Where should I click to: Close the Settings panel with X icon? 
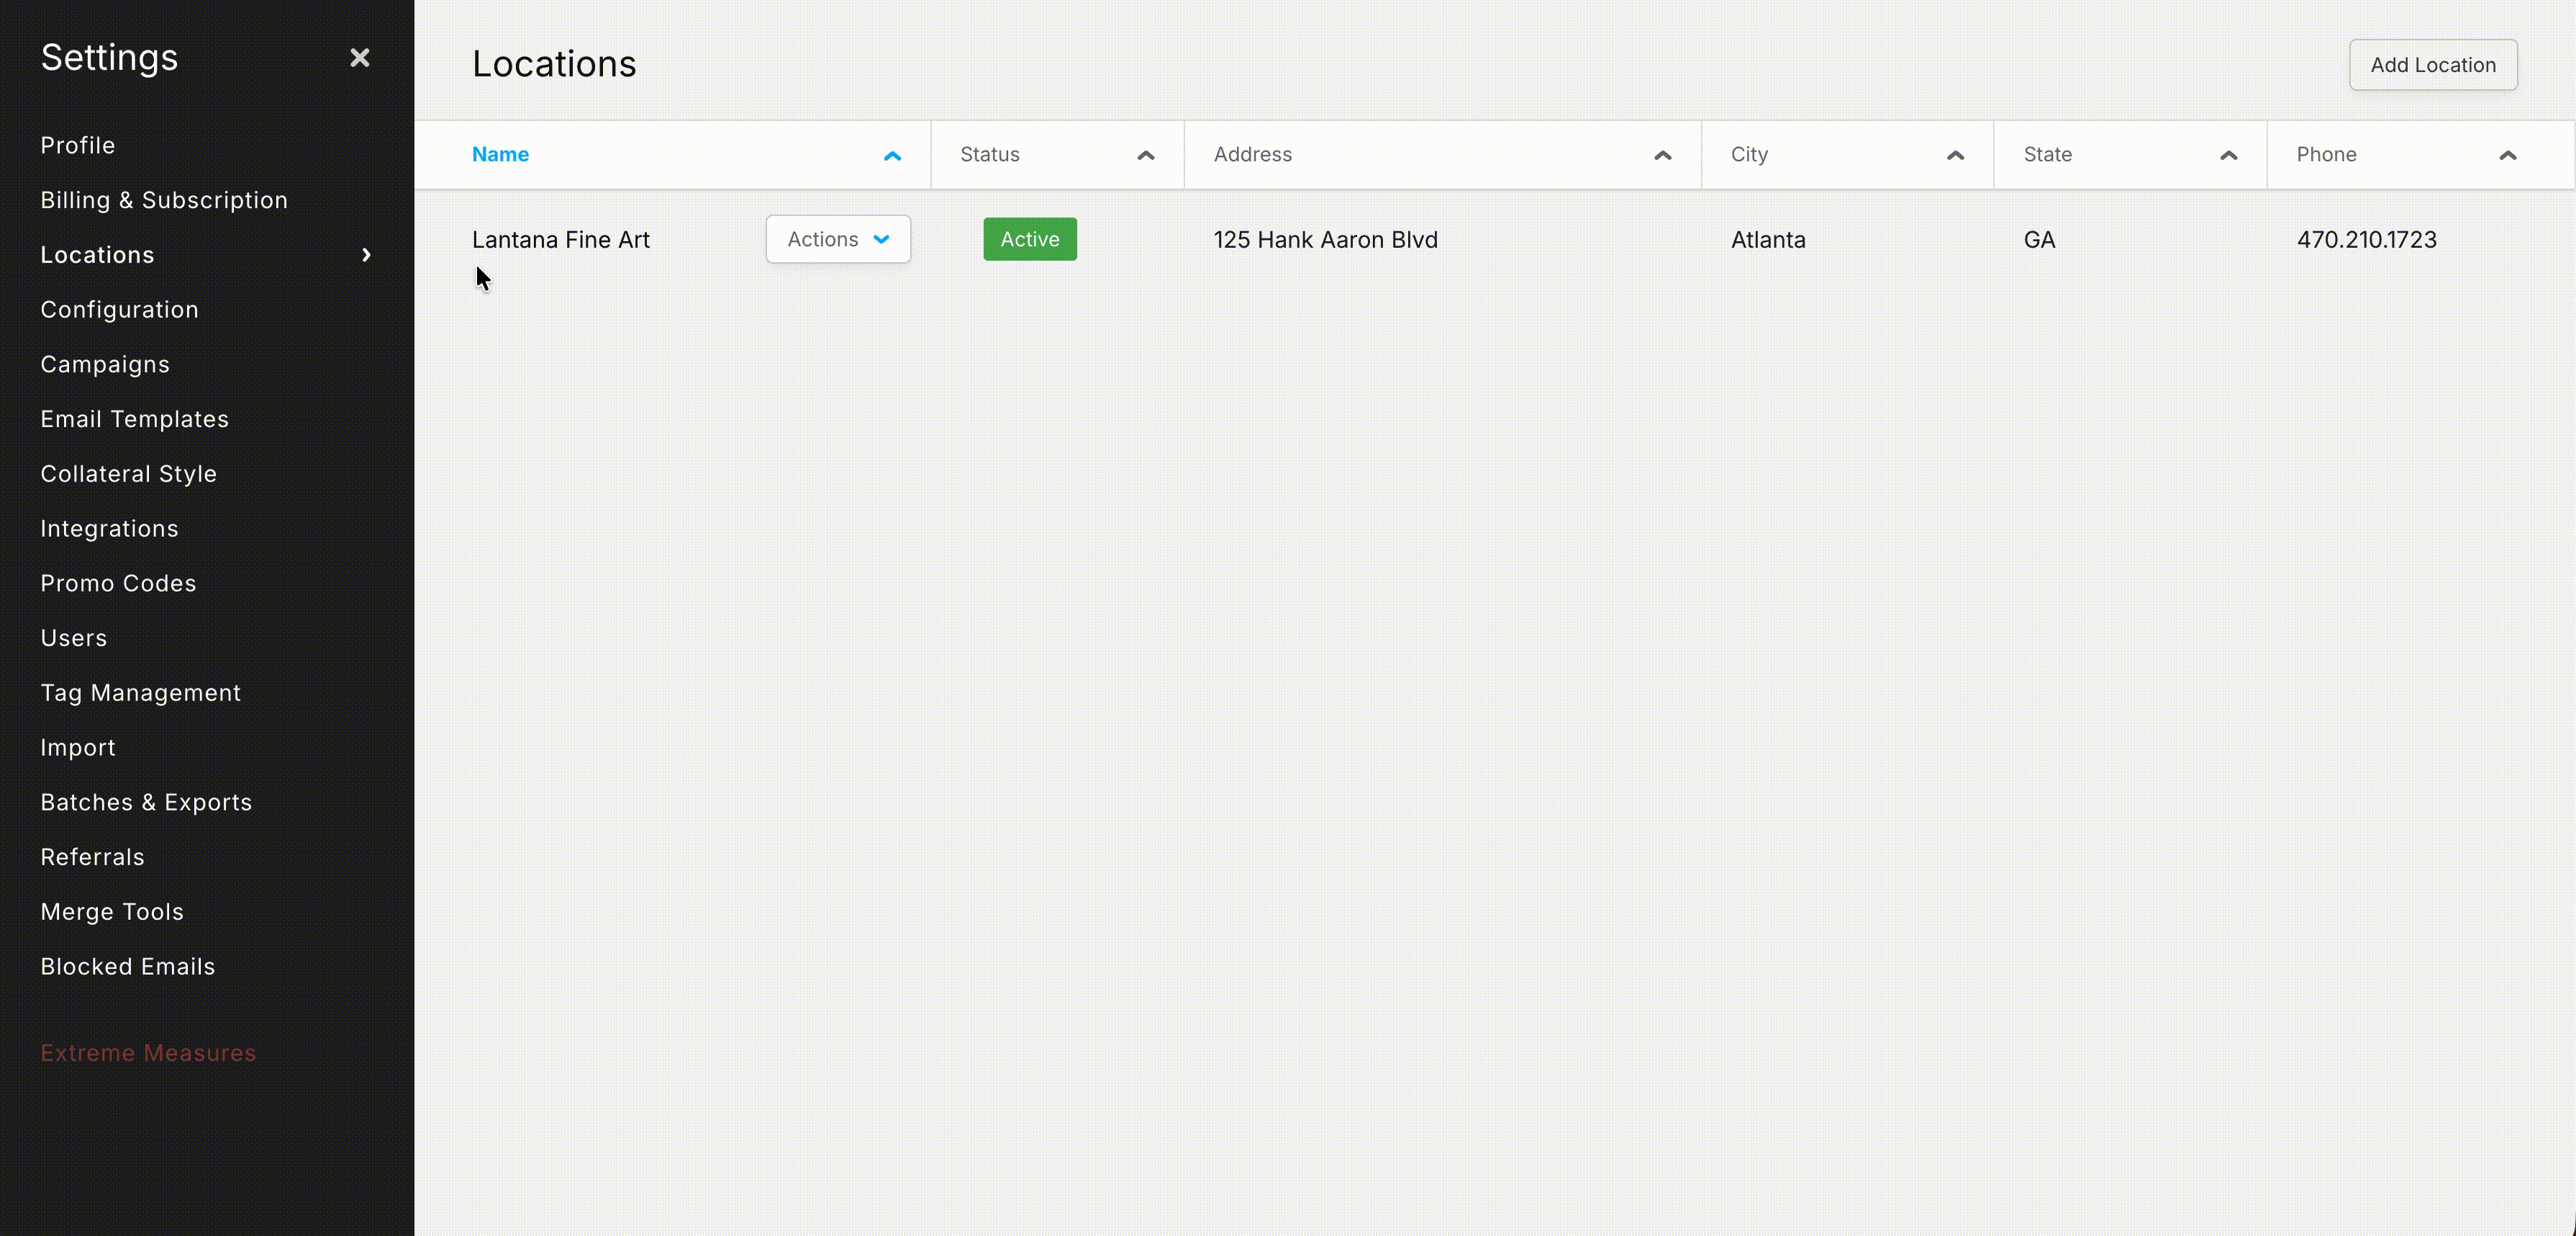point(360,58)
